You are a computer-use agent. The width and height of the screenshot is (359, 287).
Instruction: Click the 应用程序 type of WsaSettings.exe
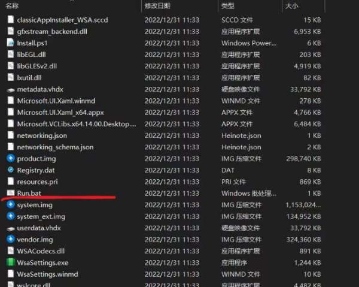click(234, 262)
